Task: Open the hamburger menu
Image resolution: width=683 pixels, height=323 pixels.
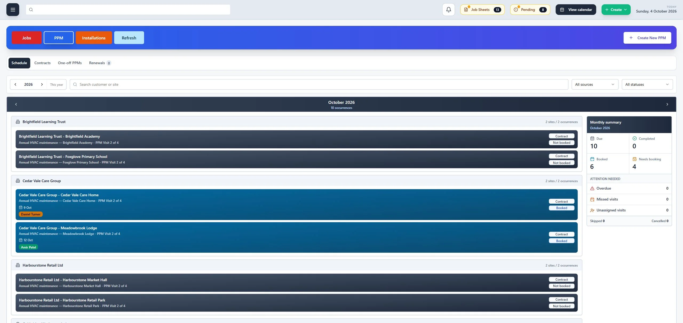Action: (13, 10)
